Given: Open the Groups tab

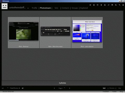Looking at the screenshot, I should coord(75,8).
